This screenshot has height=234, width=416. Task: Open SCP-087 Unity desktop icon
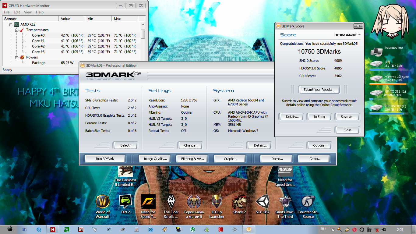(x=262, y=204)
